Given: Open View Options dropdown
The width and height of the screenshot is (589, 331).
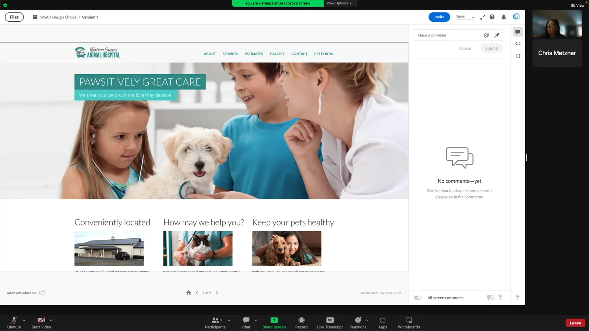Looking at the screenshot, I should (339, 3).
